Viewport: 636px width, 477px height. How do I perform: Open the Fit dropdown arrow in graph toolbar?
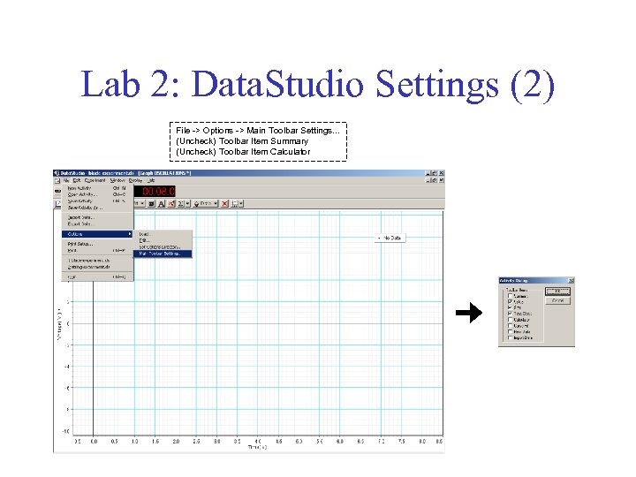click(142, 204)
